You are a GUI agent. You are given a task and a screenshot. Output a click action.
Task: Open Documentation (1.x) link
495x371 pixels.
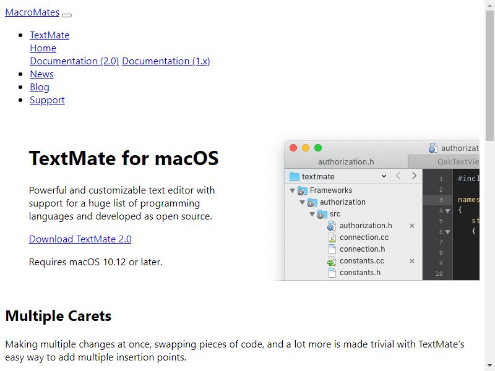tap(166, 61)
